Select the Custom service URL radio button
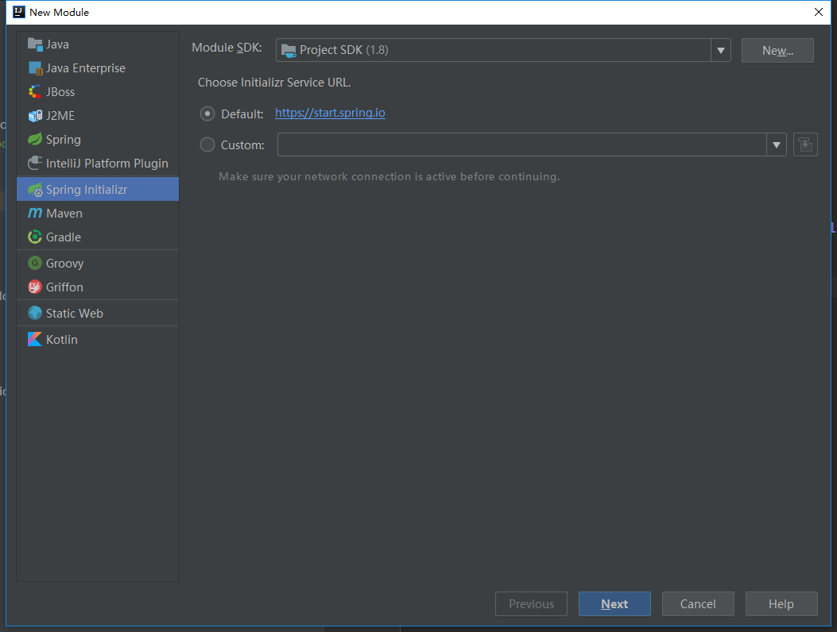The image size is (837, 632). point(207,145)
